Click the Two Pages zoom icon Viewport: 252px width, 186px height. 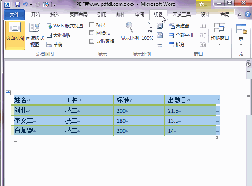160,35
